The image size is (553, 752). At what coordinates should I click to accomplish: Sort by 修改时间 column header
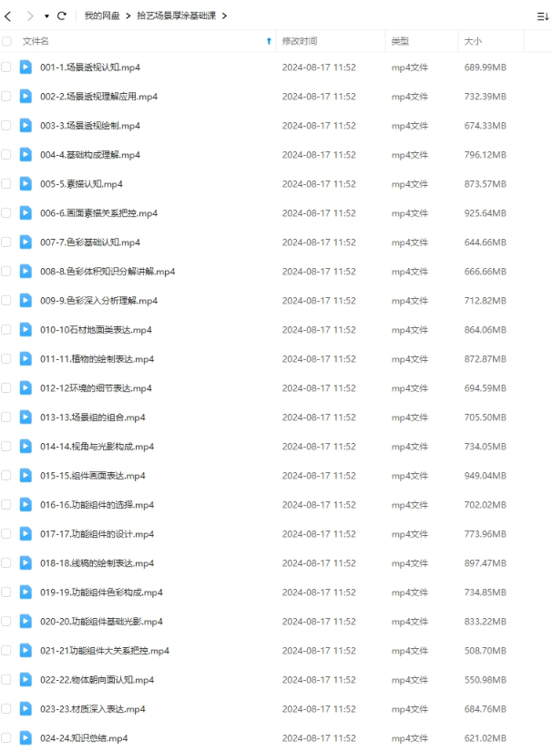300,41
